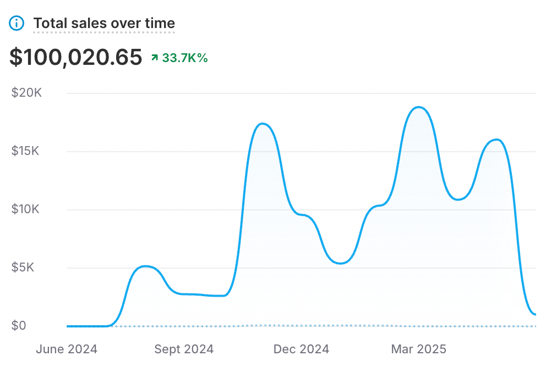Click the Sept 2024 x-axis label

184,349
